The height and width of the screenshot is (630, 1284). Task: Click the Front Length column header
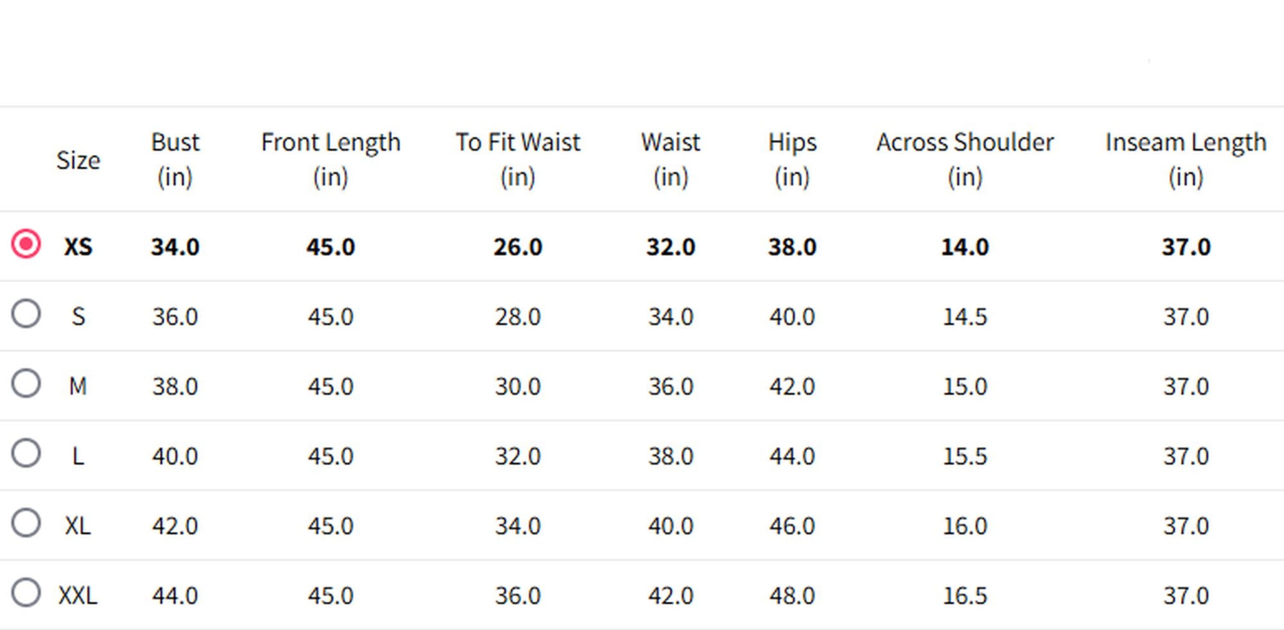pyautogui.click(x=330, y=159)
